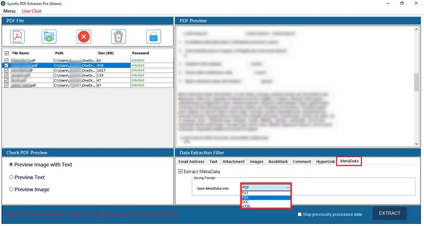Choose DOC from the format list
Image resolution: width=424 pixels, height=226 pixels.
tap(266, 202)
